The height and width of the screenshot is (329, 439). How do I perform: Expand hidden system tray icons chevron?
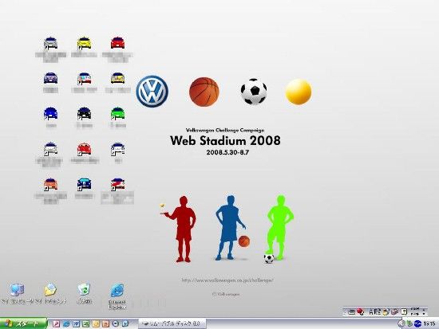pyautogui.click(x=401, y=323)
